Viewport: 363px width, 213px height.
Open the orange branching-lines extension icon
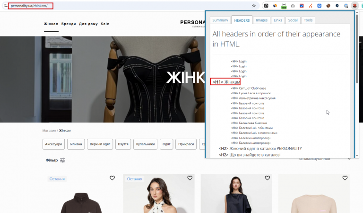pos(311,6)
